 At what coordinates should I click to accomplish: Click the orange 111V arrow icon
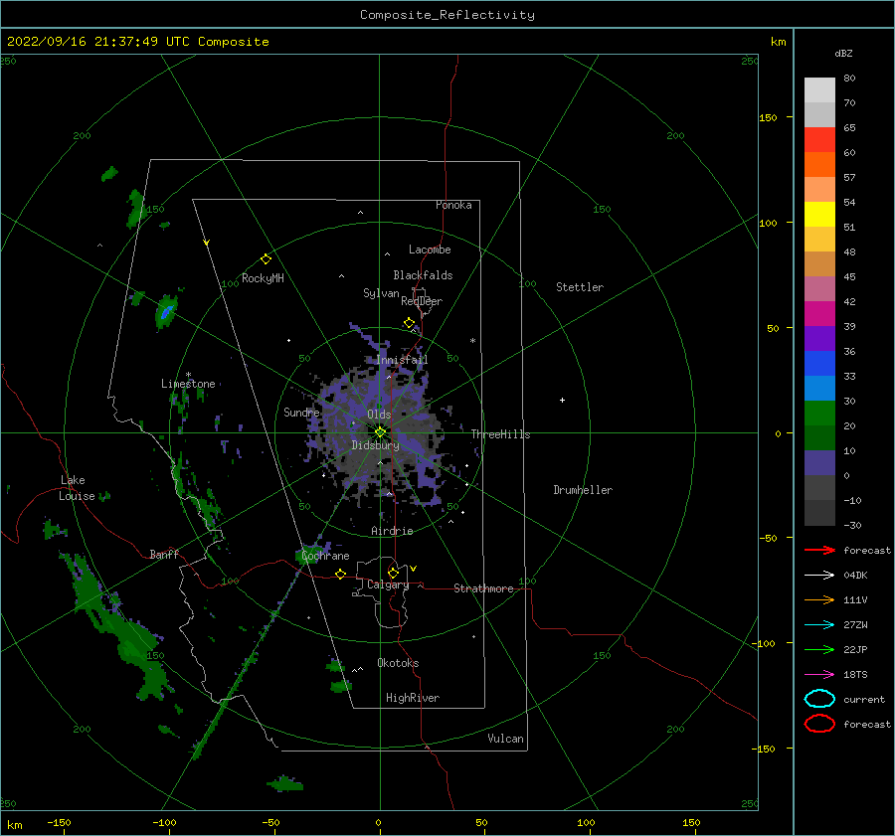[819, 599]
